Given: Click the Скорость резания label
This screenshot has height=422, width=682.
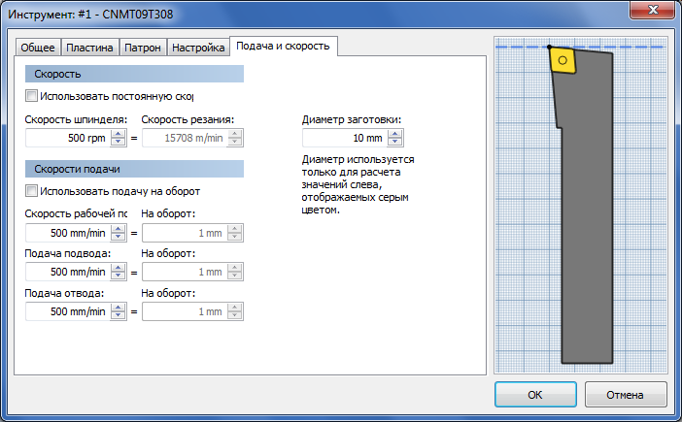Looking at the screenshot, I should pyautogui.click(x=188, y=119).
